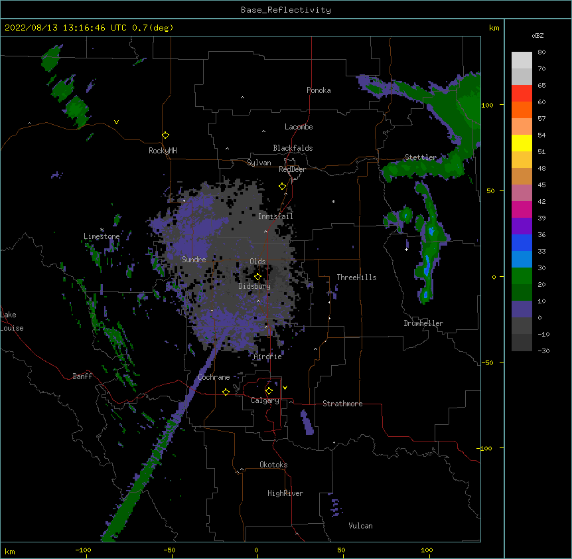Click the Stettler city label
The image size is (572, 559).
tap(421, 157)
